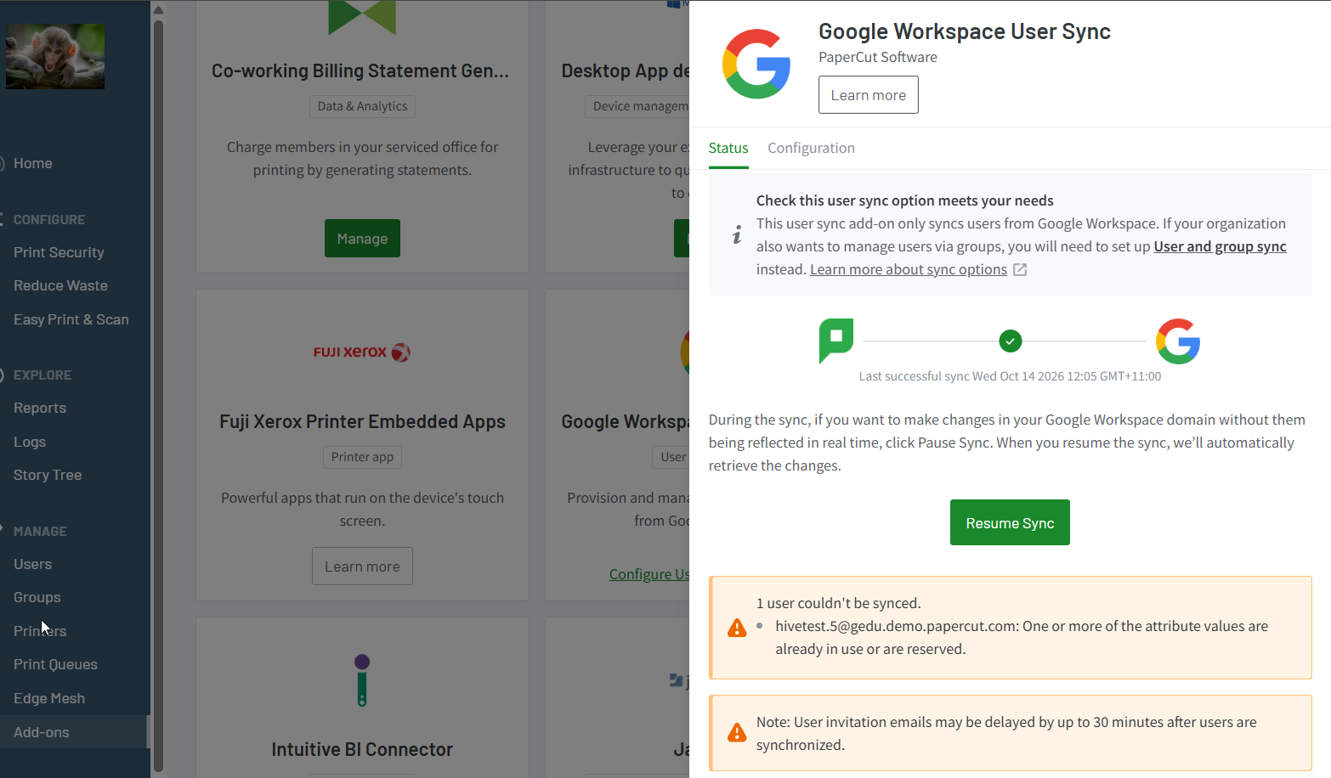Open Users in the sidebar
This screenshot has height=778, width=1331.
(32, 564)
